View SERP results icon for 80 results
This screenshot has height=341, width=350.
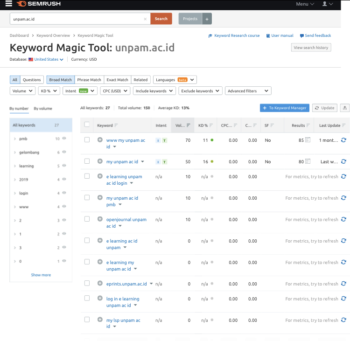point(308,161)
